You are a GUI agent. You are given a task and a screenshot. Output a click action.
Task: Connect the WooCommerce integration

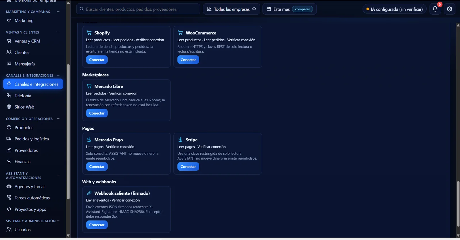click(188, 60)
